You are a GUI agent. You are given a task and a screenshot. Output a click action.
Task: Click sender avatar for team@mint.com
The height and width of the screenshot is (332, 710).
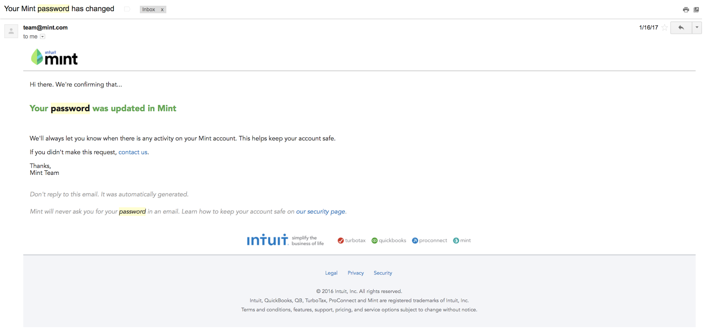tap(11, 31)
